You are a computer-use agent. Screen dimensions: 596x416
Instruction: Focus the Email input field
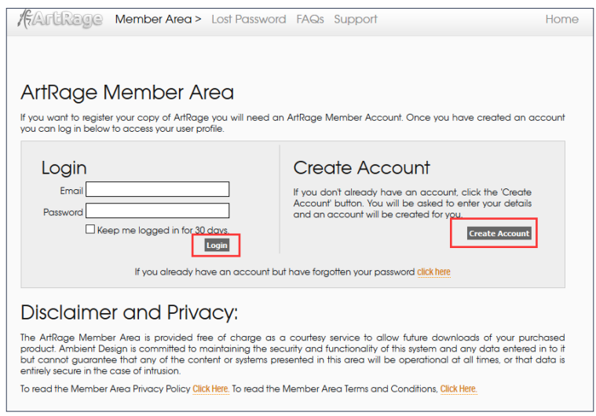(x=157, y=189)
